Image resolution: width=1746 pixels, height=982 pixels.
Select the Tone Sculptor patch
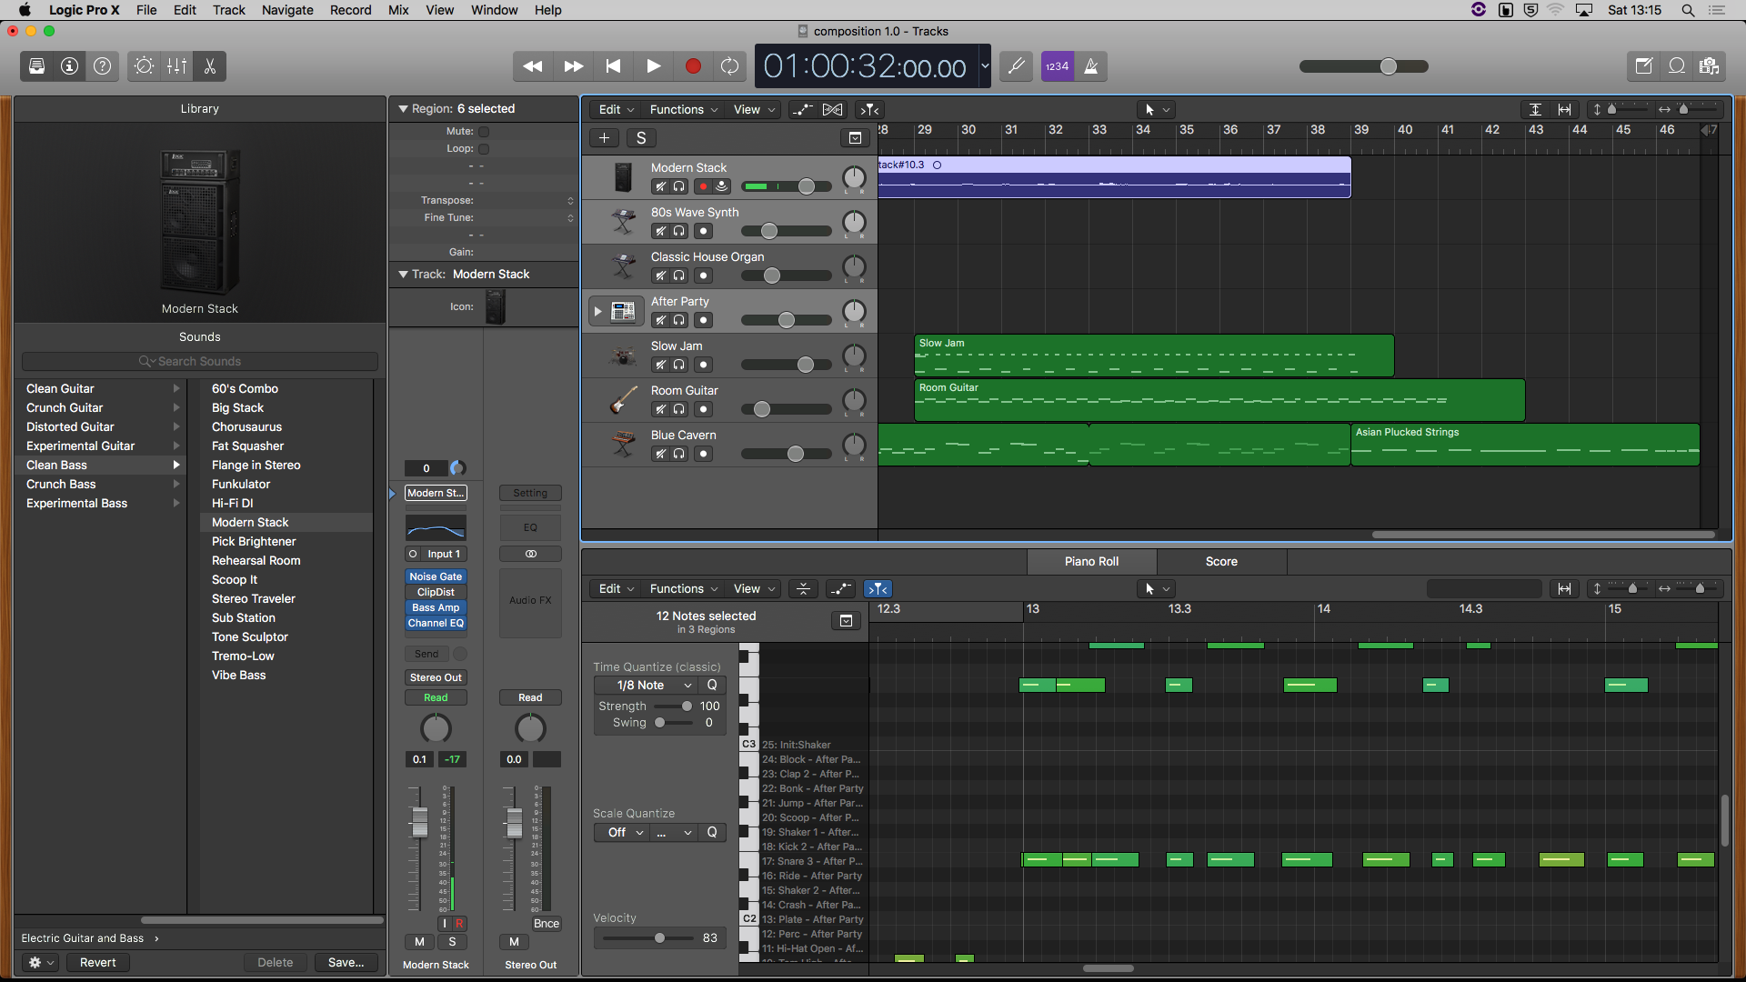(249, 637)
